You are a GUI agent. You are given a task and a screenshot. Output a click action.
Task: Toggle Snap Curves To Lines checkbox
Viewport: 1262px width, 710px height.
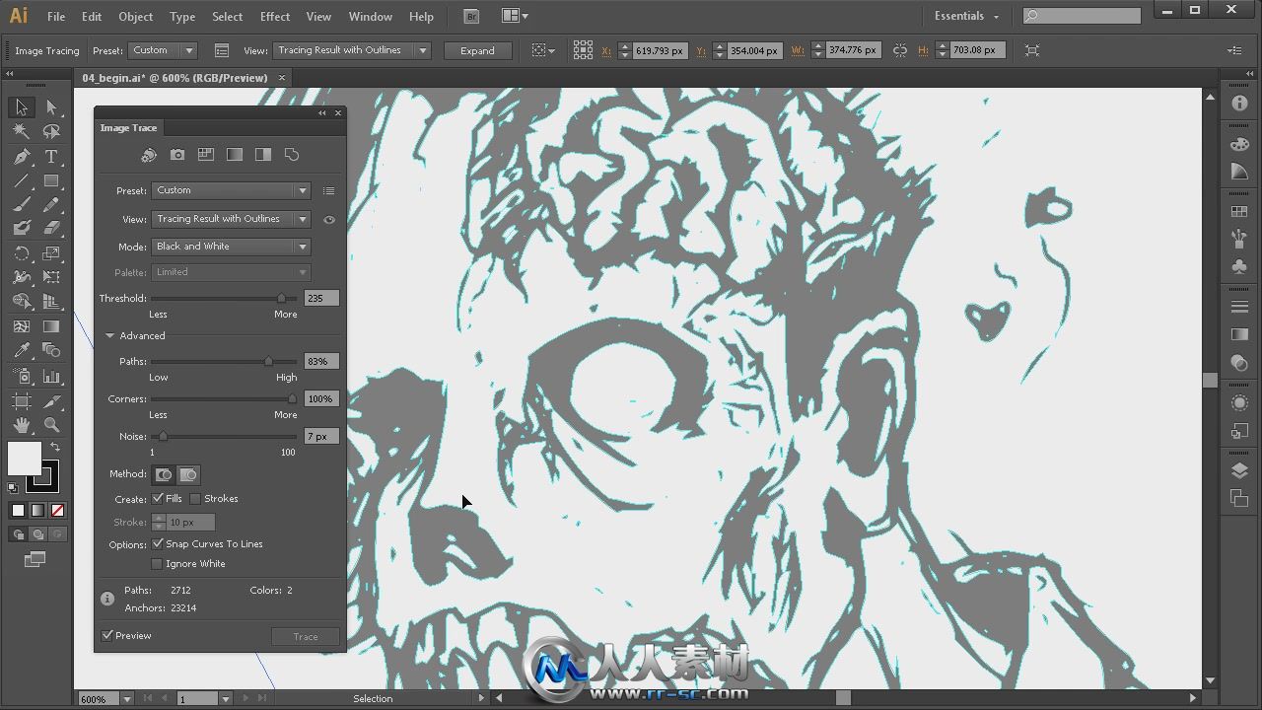[x=157, y=544]
